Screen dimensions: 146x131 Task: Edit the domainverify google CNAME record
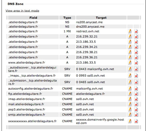coord(130,121)
